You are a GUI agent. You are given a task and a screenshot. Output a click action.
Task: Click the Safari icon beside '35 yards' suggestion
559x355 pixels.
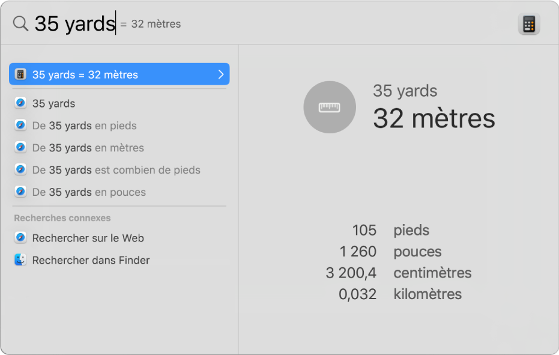tap(20, 103)
